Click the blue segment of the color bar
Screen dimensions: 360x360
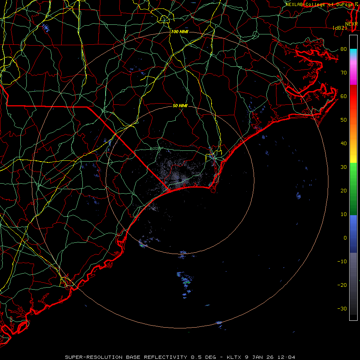[353, 234]
